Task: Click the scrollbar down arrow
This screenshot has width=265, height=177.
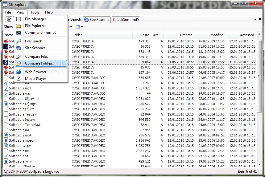Action: 259,165
